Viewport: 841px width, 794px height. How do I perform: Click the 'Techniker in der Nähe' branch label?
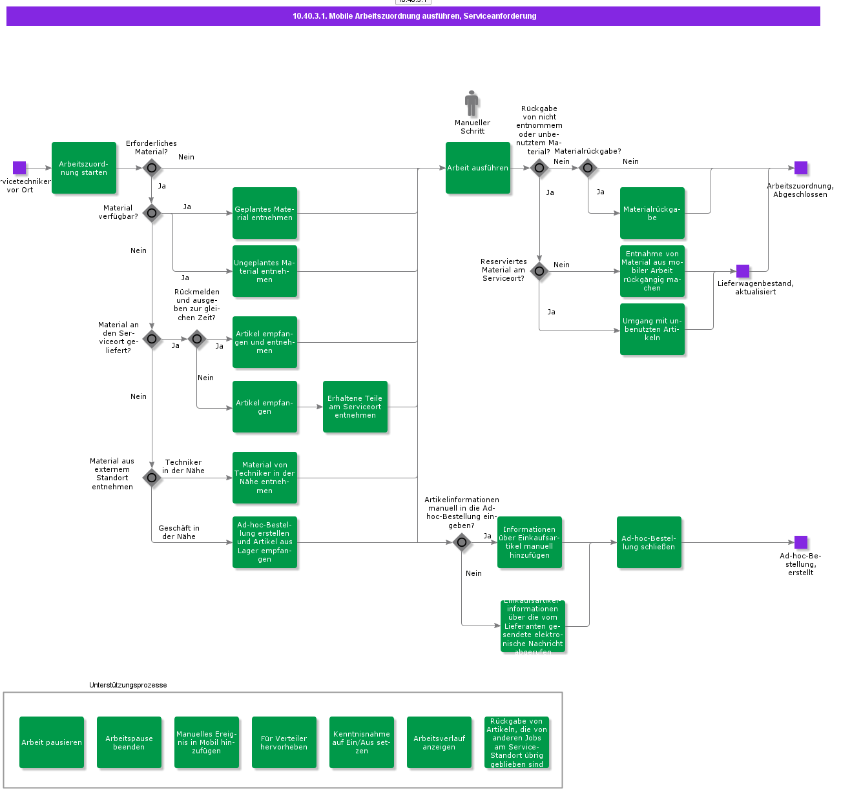click(x=183, y=467)
